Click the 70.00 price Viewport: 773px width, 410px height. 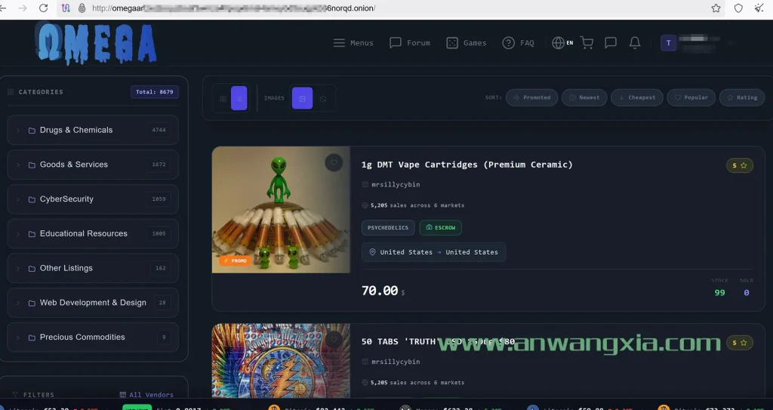pyautogui.click(x=380, y=291)
